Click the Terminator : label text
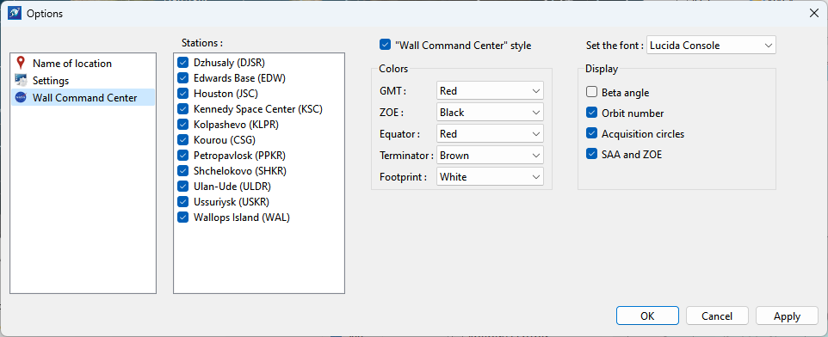 tap(406, 156)
